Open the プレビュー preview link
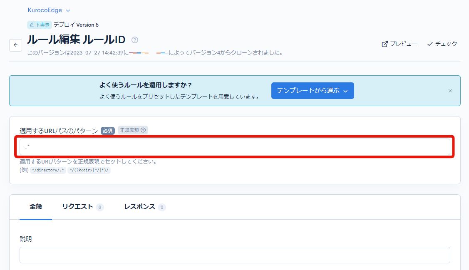 tap(400, 44)
